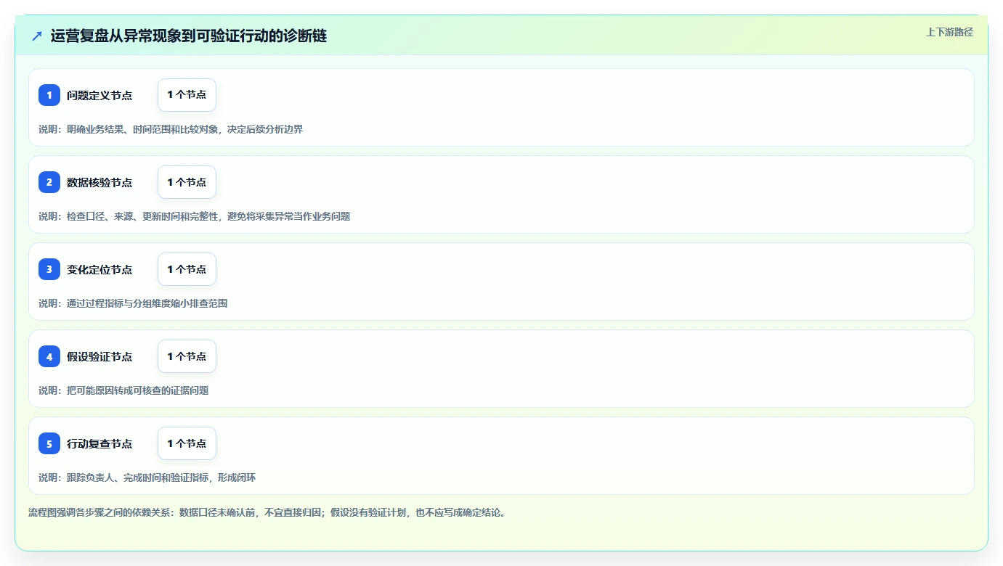Viewport: 1003px width, 566px height.
Task: Click the 1 个节点 chip in 变化定位节点 row
Action: point(187,269)
